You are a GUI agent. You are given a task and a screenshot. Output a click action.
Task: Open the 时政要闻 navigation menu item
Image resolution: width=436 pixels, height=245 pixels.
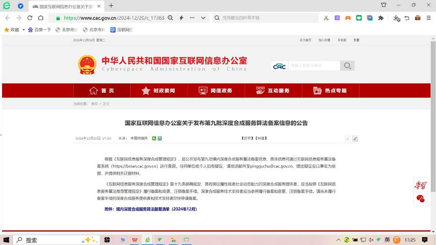coord(159,91)
